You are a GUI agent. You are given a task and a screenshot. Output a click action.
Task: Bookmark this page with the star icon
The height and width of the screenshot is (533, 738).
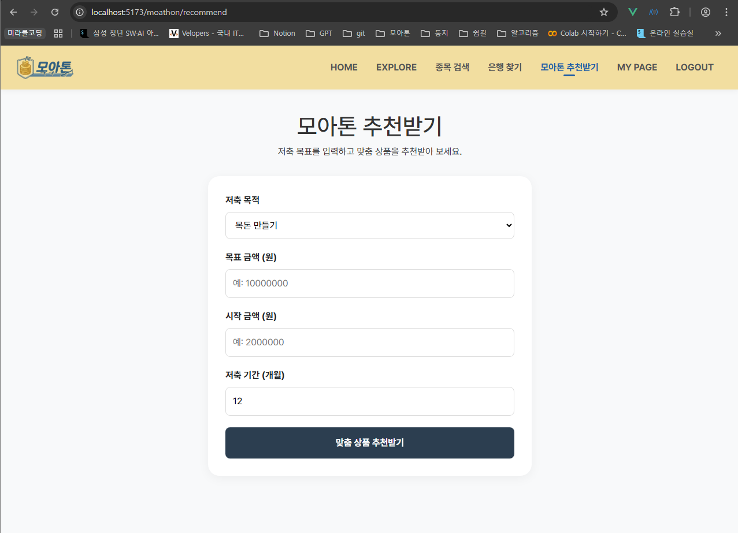604,12
